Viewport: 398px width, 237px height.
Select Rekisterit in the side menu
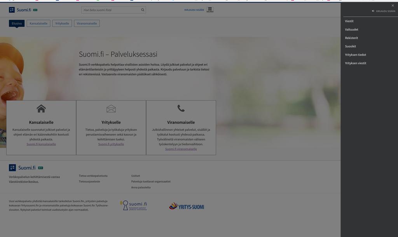pos(351,38)
